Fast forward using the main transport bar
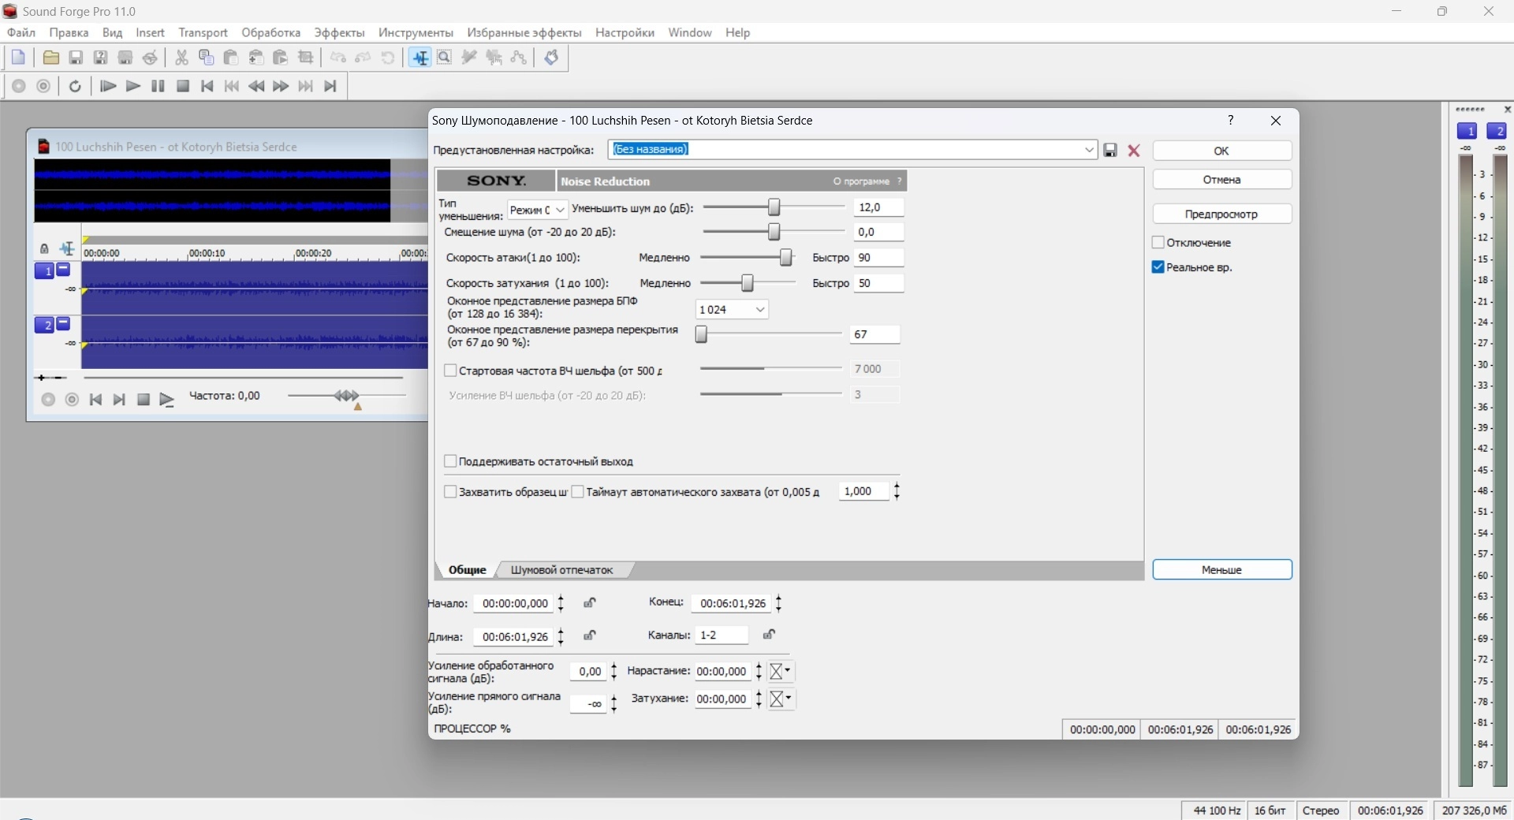The width and height of the screenshot is (1514, 820). [281, 86]
